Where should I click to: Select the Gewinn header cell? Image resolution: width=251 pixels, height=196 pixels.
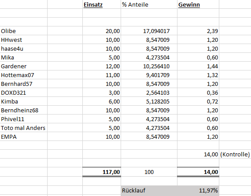(x=198, y=4)
